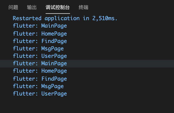The width and height of the screenshot is (174, 113).
Task: Click the 2,510ms duration text
Action: pos(106,18)
